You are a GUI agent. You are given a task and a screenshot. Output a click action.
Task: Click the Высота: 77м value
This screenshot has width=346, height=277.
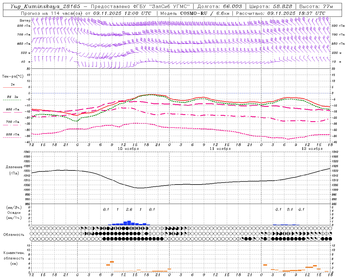point(316,6)
